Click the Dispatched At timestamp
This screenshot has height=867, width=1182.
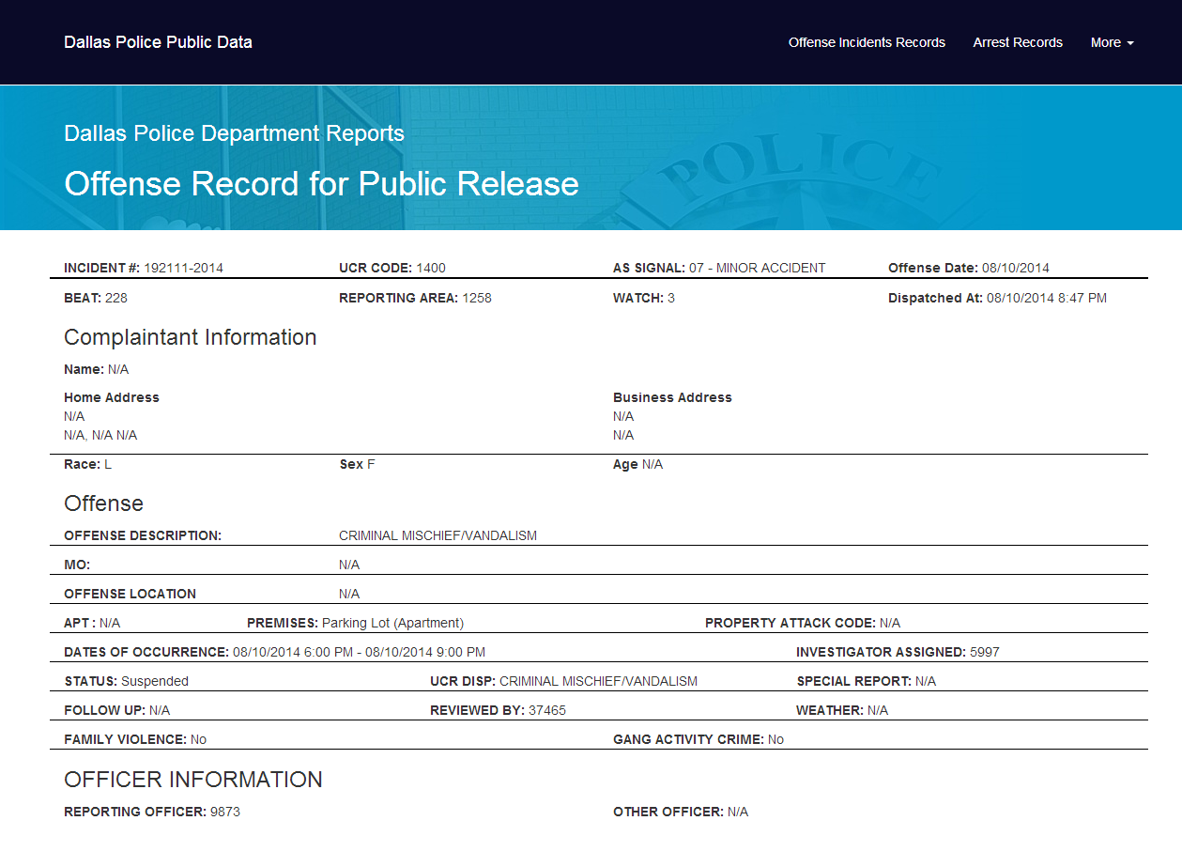coord(1046,298)
